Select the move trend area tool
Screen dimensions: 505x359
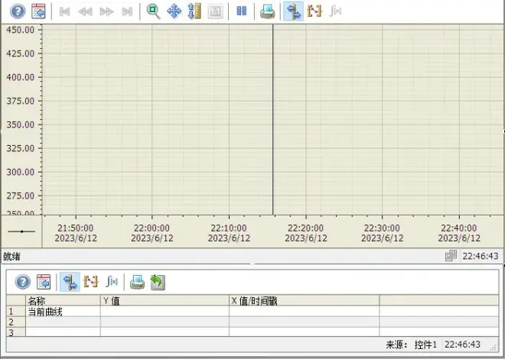click(174, 11)
